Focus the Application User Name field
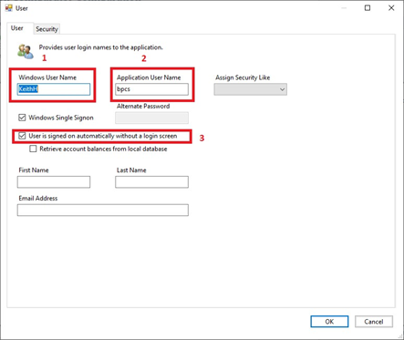The height and width of the screenshot is (340, 404). (x=151, y=89)
